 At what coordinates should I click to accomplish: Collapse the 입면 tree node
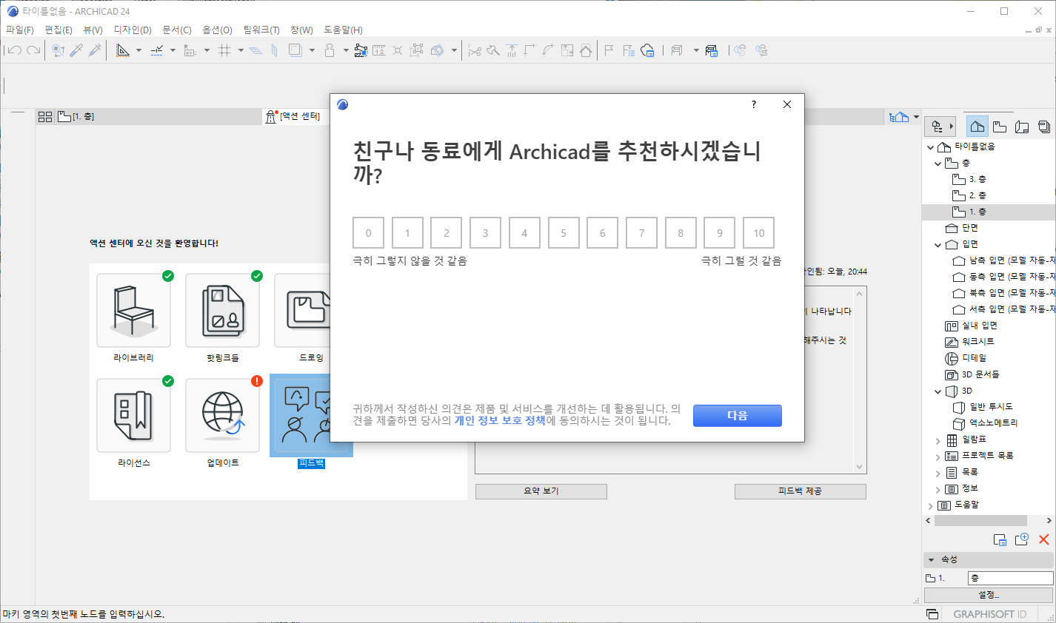point(938,245)
